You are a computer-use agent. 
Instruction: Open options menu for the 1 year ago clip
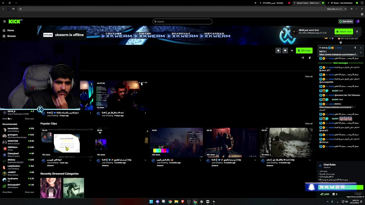[x=90, y=160]
